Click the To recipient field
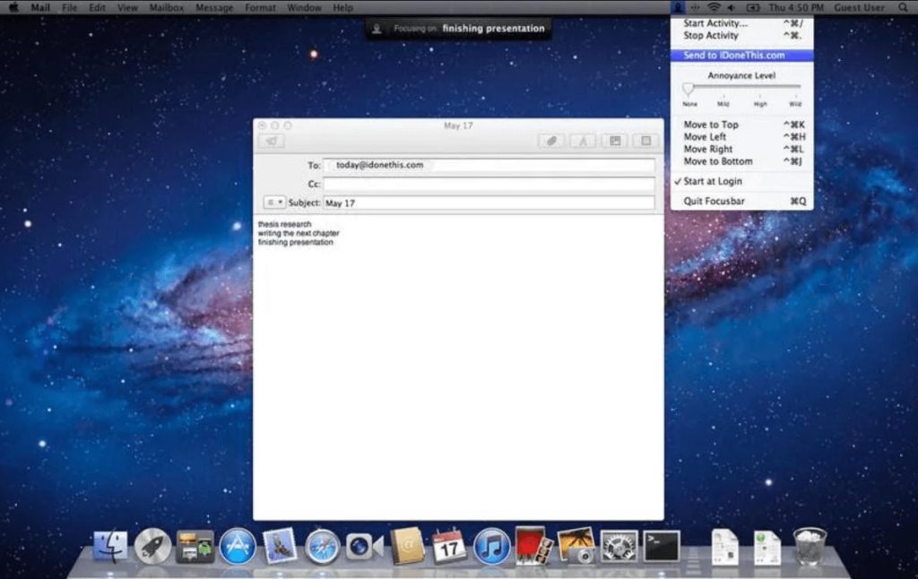Viewport: 918px width, 579px height. click(489, 166)
